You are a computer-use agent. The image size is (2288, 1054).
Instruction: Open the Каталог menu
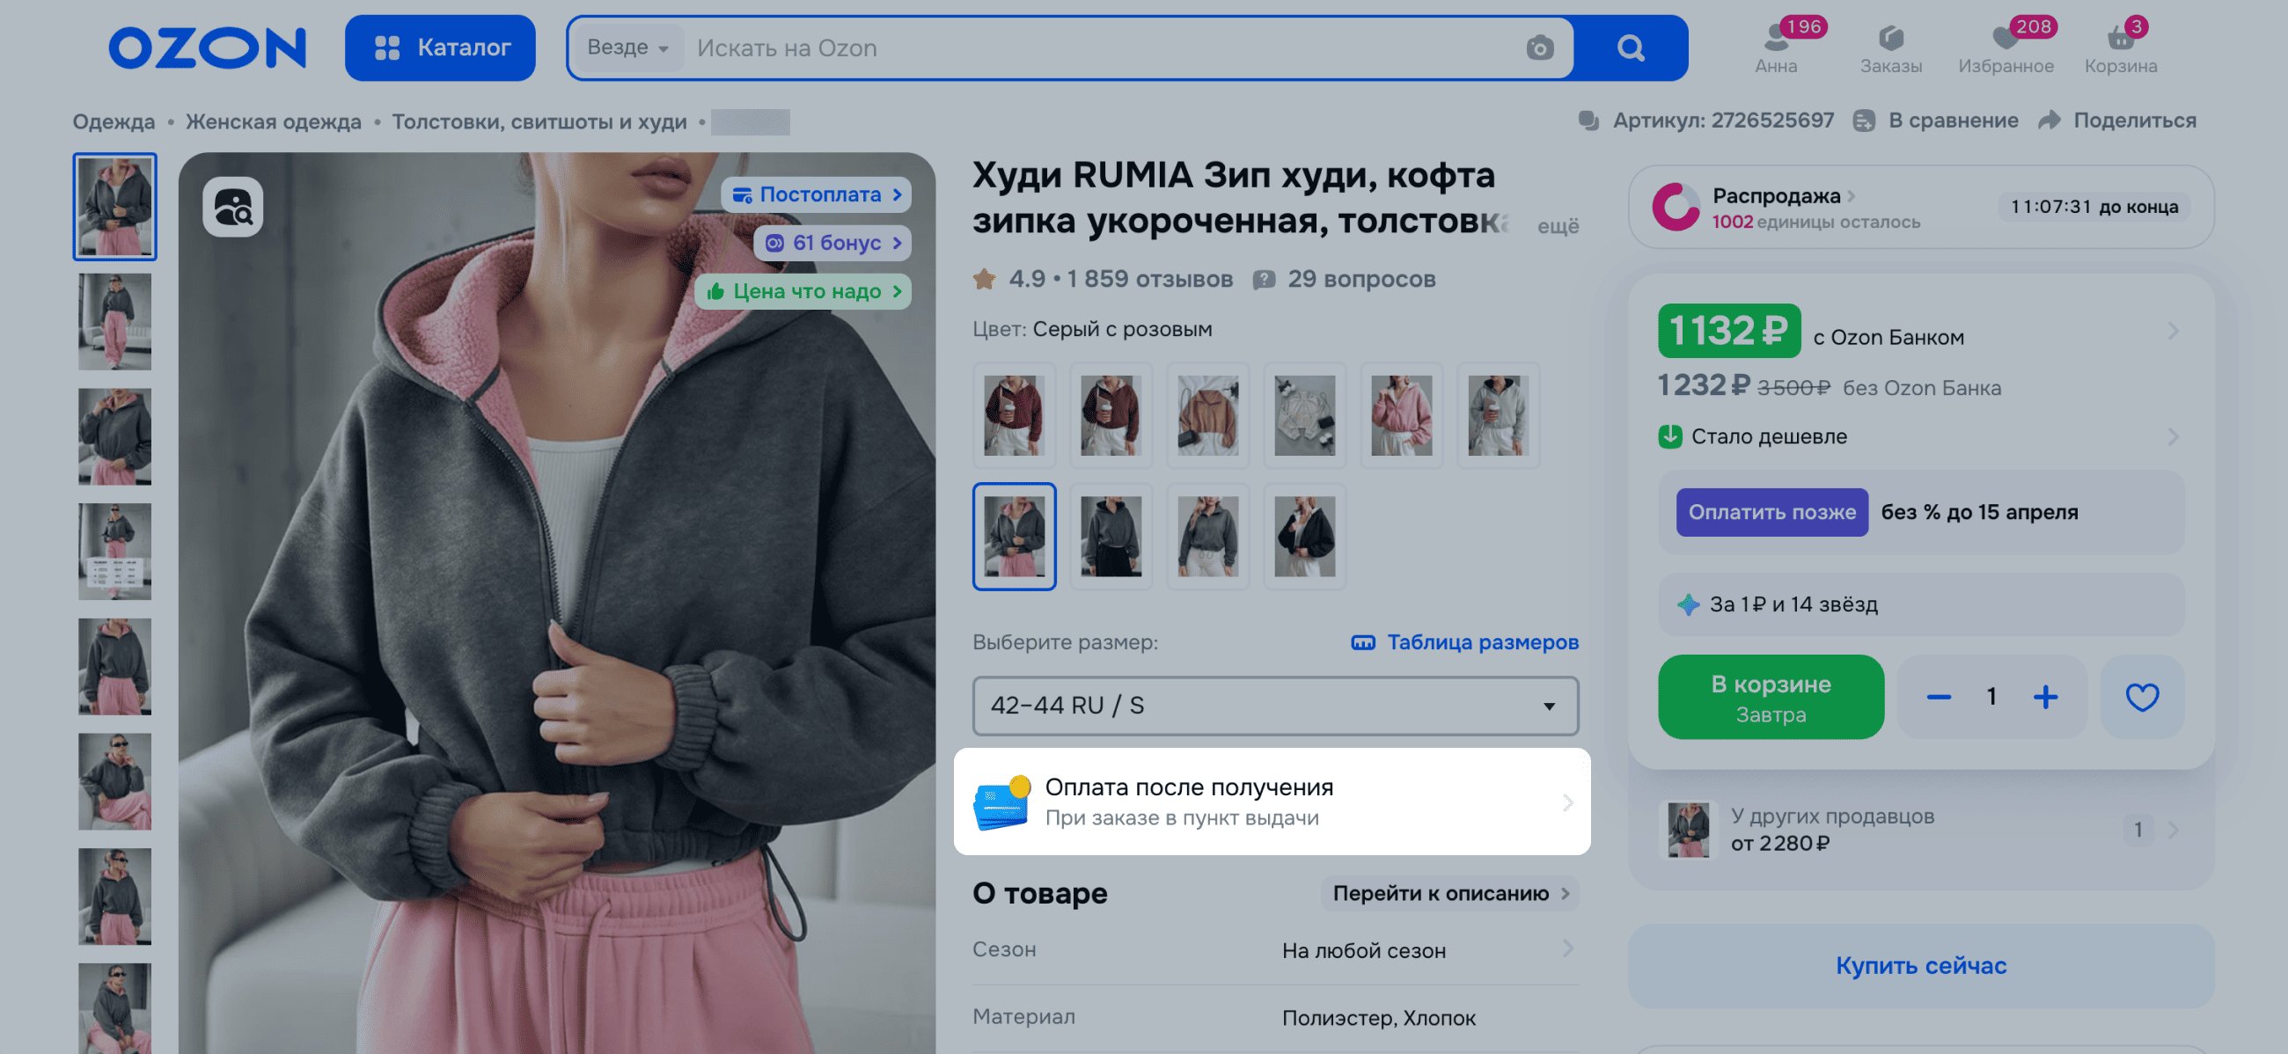[441, 48]
